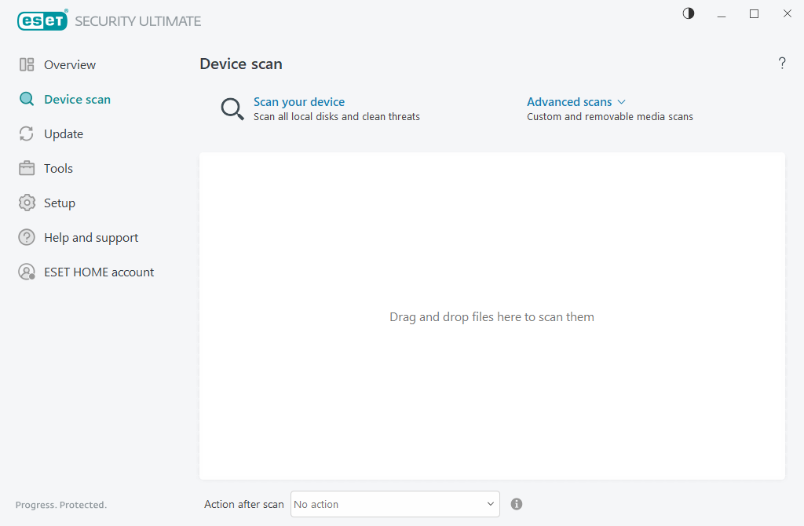Click the 'Progress. Protected.' slogan text

[x=61, y=505]
